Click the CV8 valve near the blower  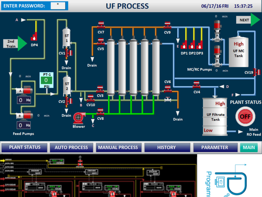[100, 112]
